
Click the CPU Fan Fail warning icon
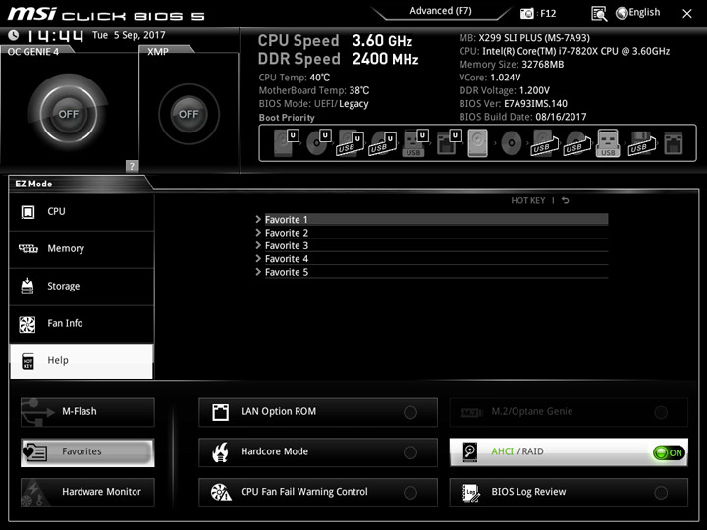221,492
